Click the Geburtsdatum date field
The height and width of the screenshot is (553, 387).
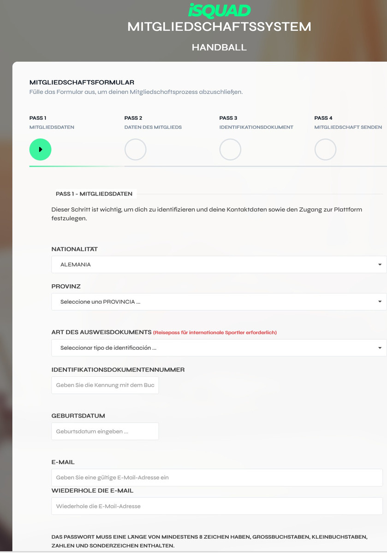[x=105, y=431]
